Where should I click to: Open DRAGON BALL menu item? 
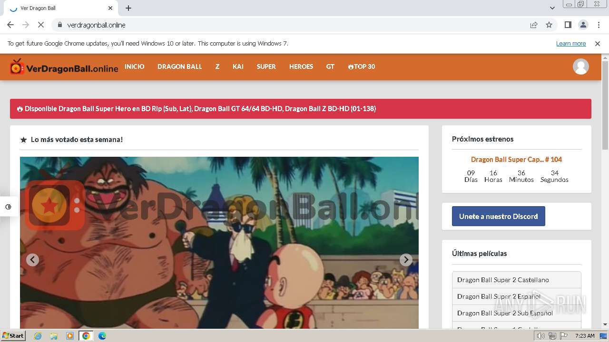(x=180, y=66)
